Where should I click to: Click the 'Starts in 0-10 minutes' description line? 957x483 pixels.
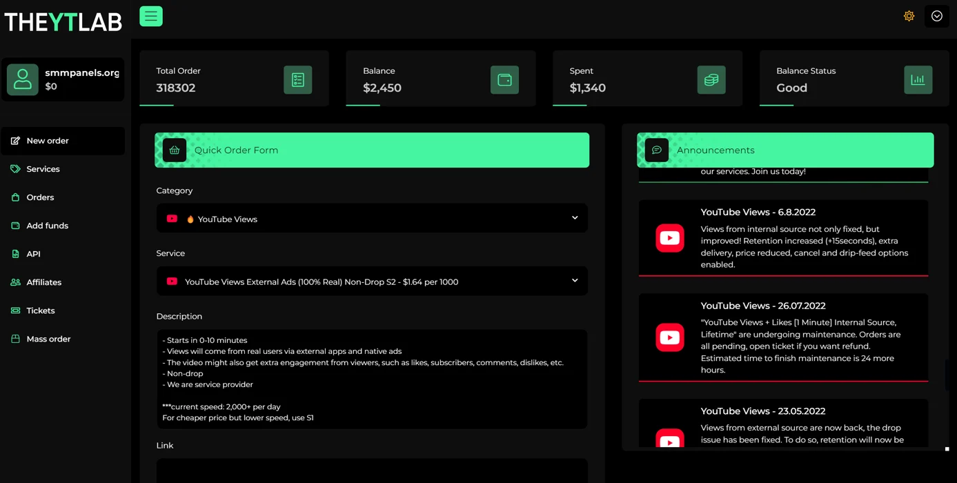[x=205, y=340]
